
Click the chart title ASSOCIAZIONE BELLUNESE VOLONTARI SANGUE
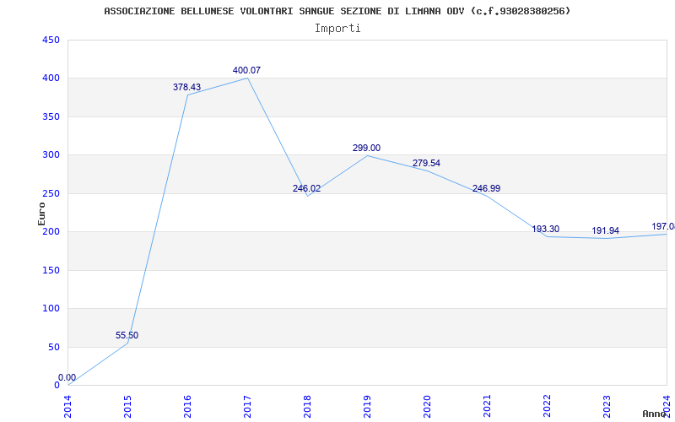click(337, 11)
